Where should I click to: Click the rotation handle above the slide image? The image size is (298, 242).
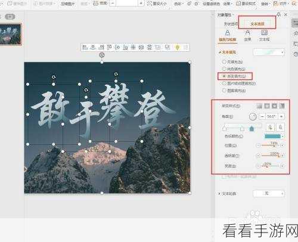(102, 55)
